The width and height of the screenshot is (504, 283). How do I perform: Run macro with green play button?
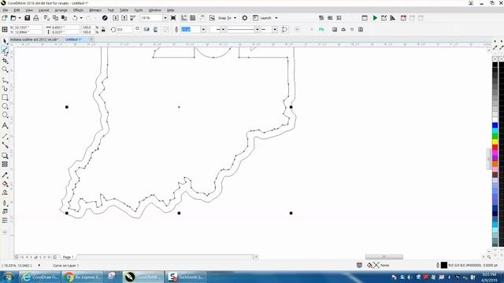(x=375, y=18)
